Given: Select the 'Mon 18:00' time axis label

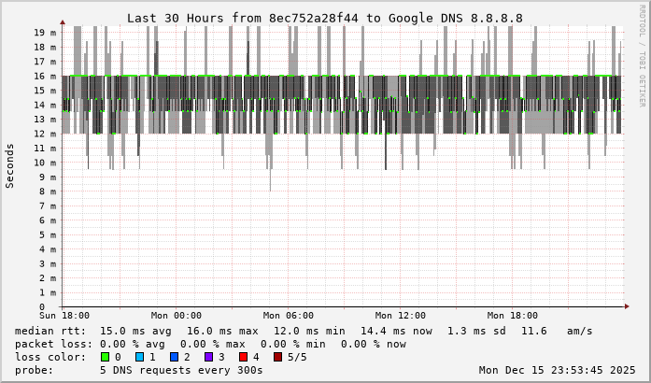Looking at the screenshot, I should (513, 316).
